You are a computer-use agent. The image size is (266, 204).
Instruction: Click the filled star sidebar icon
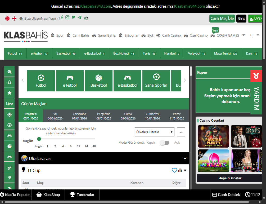point(10,93)
